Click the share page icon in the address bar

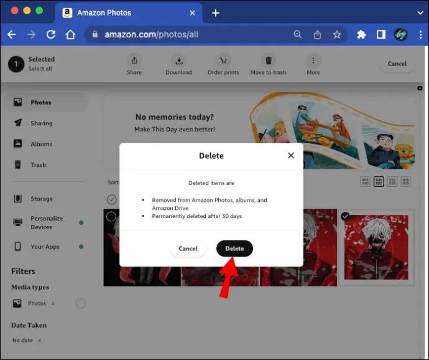[317, 34]
